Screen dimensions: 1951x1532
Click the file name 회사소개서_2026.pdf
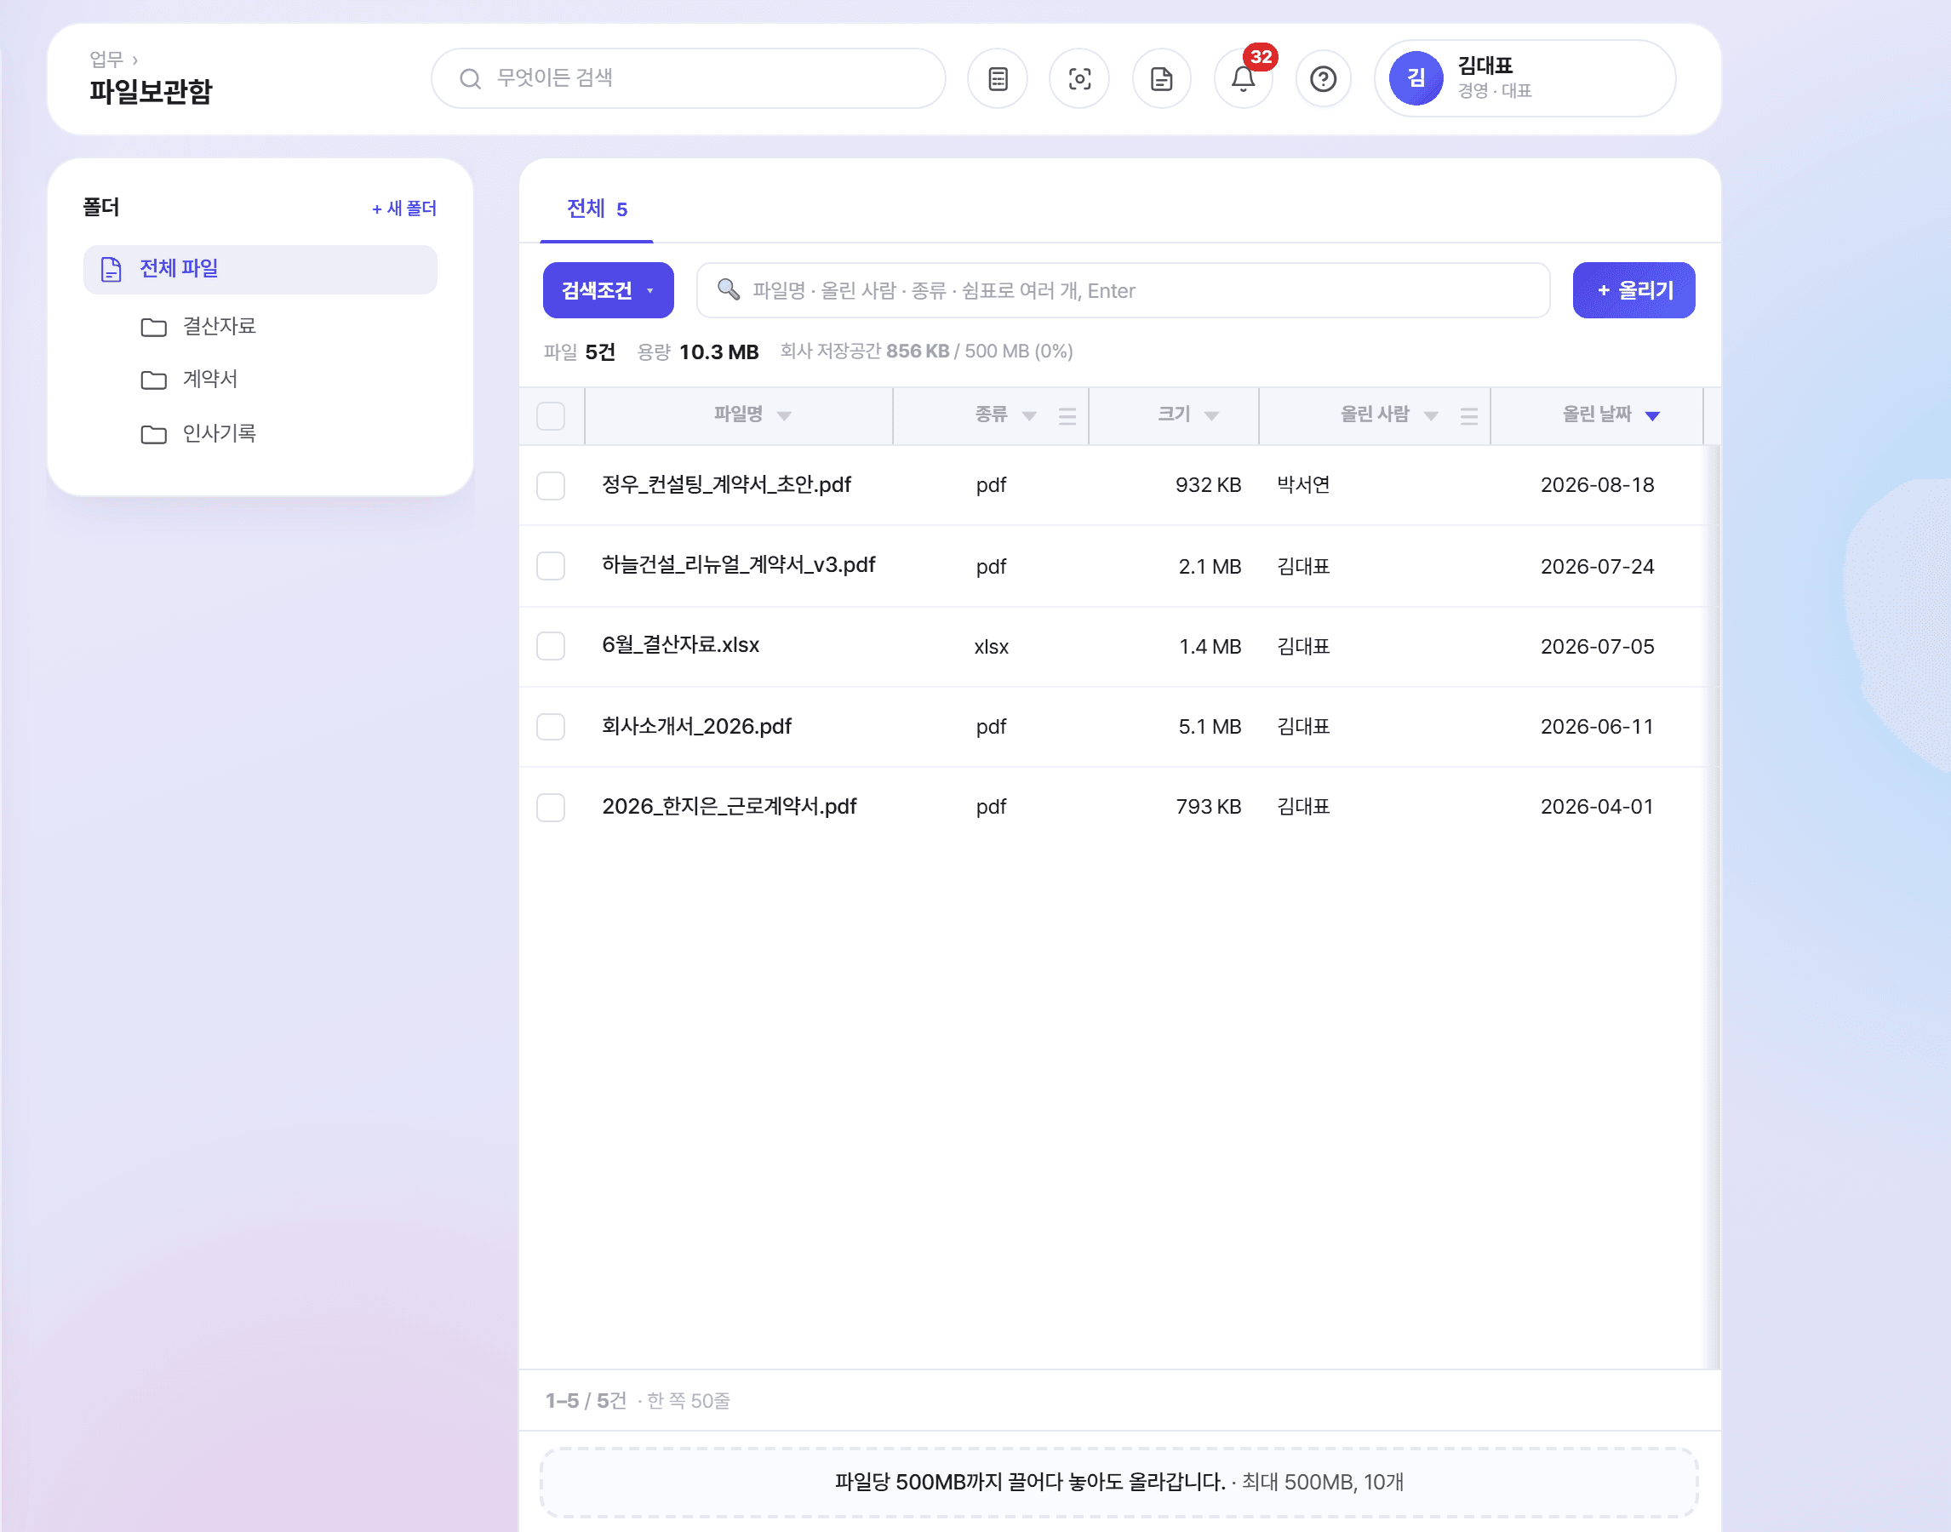[x=697, y=727]
